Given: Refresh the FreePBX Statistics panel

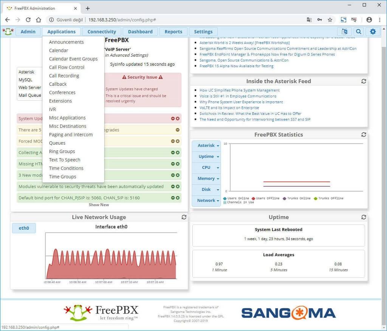Looking at the screenshot, I should pos(364,135).
